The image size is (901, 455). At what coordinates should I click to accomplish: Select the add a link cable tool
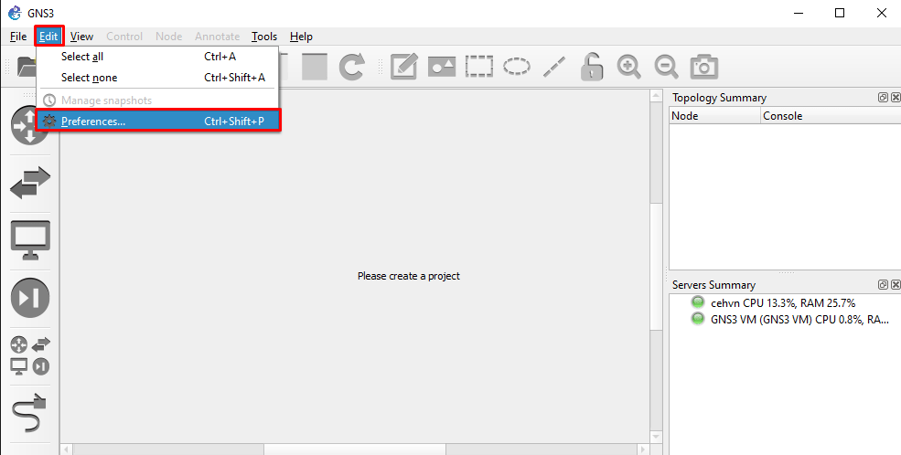tap(28, 413)
